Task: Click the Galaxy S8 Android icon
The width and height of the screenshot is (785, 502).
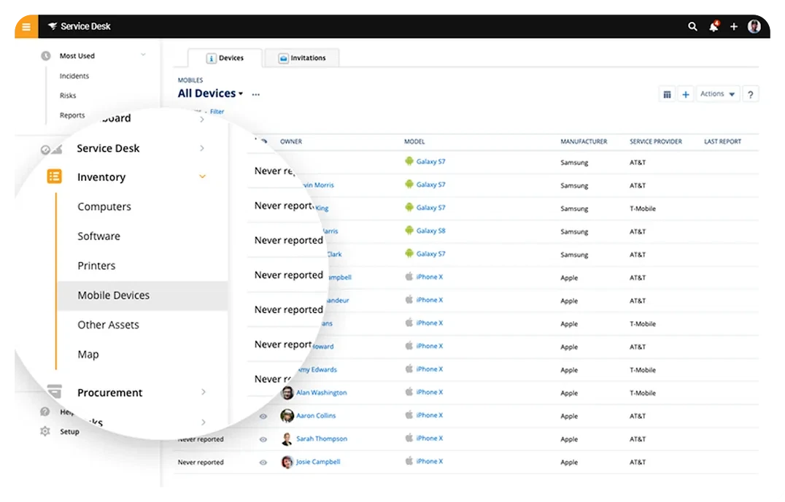Action: pos(409,231)
